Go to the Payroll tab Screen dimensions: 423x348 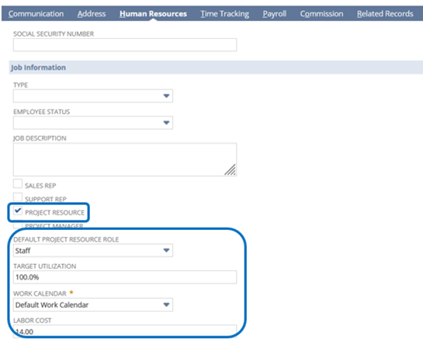coord(274,14)
